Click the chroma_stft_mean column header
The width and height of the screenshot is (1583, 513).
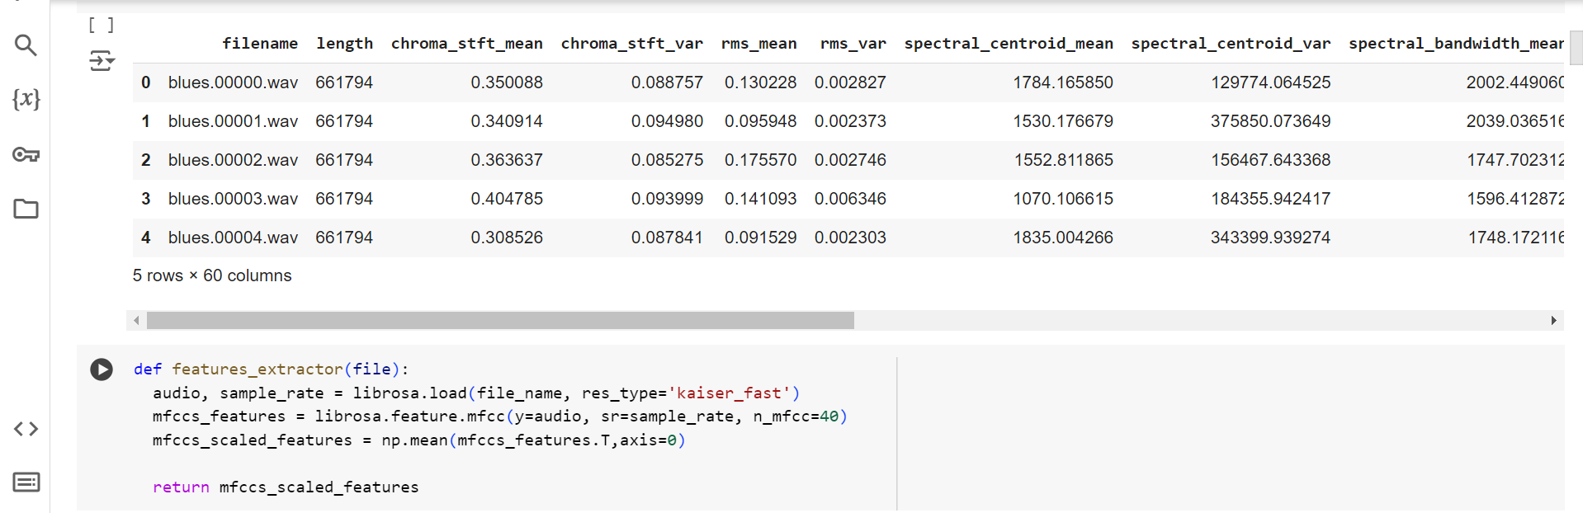tap(466, 44)
